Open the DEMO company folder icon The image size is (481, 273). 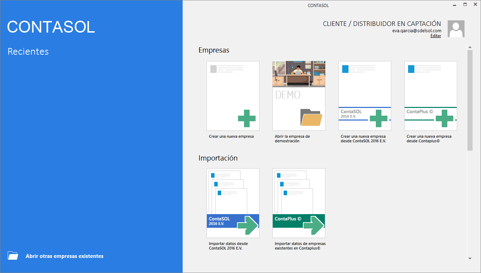(311, 117)
